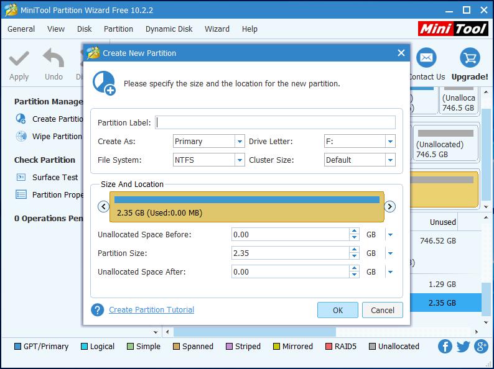Open the Wizard menu
The image size is (494, 369).
(x=217, y=29)
